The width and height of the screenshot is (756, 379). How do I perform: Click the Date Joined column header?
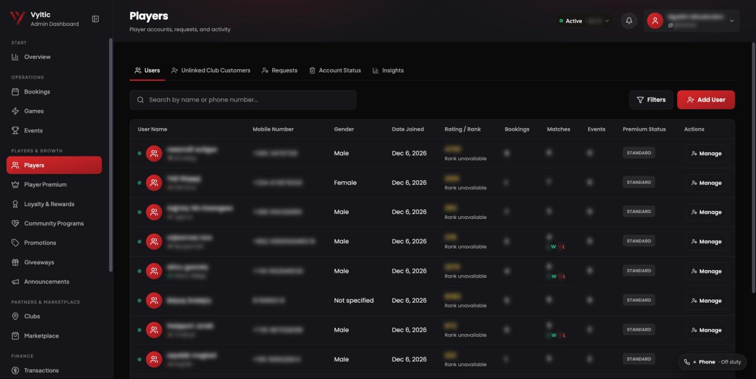coord(408,130)
